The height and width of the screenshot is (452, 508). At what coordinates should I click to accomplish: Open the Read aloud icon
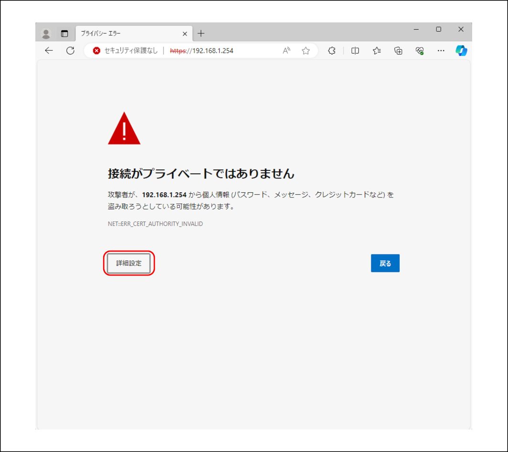pos(286,51)
